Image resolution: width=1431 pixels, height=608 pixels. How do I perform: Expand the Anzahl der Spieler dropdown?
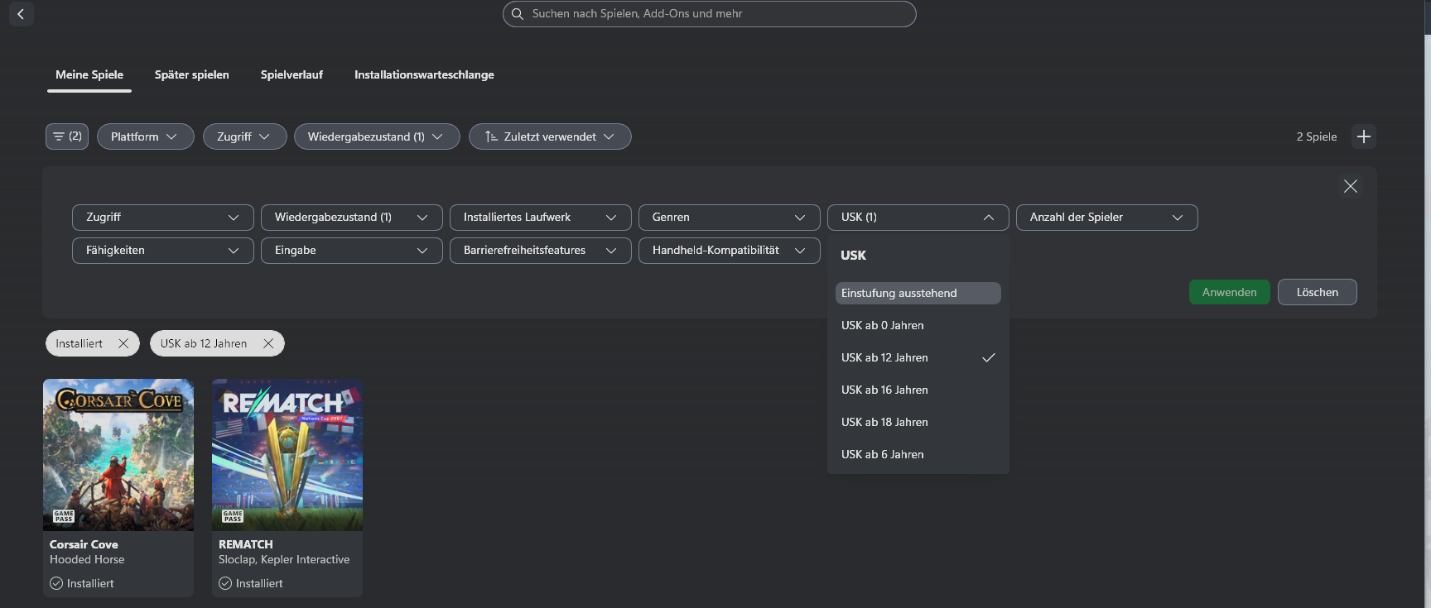(x=1107, y=218)
